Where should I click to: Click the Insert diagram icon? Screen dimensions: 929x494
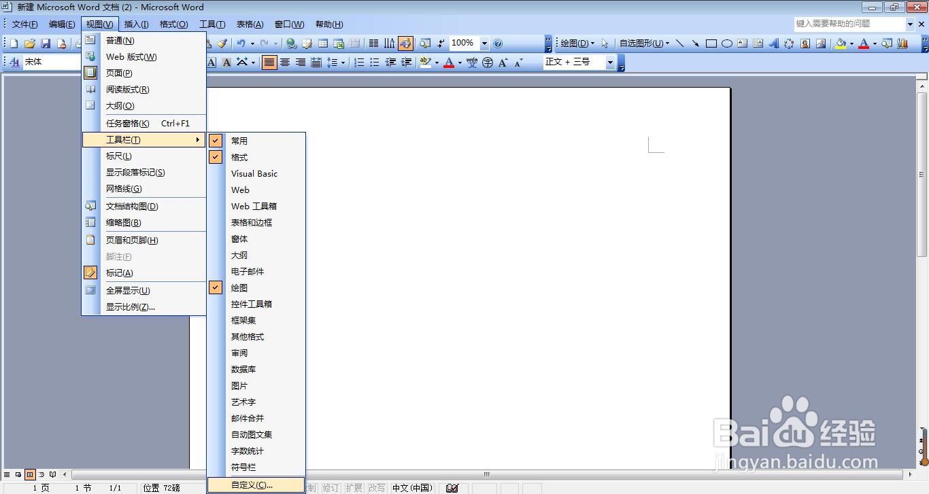(789, 43)
